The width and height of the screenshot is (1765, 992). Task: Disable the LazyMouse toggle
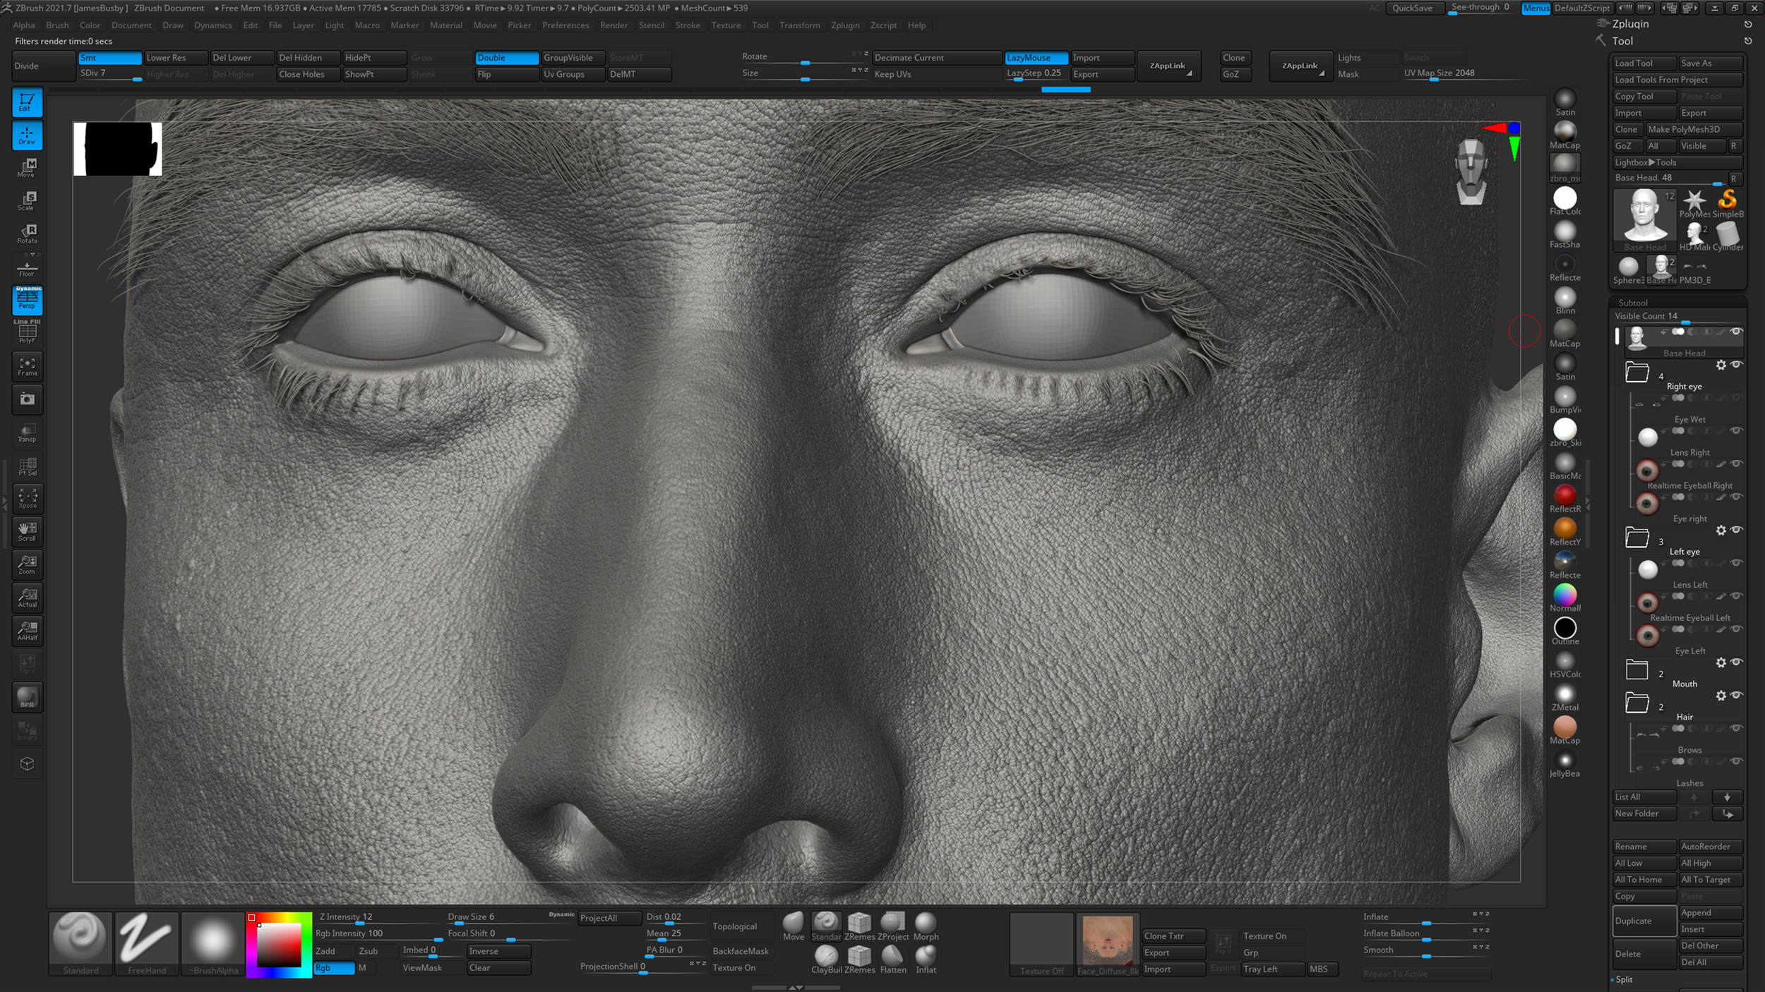[1035, 57]
